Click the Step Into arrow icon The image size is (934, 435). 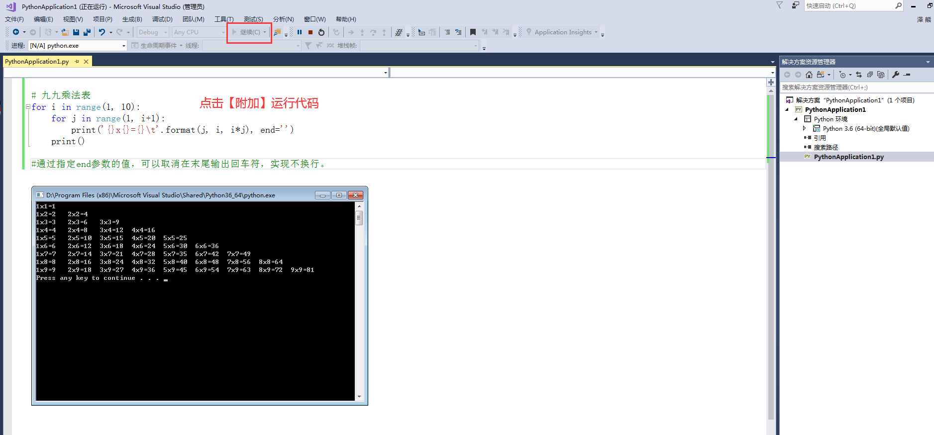coord(362,32)
